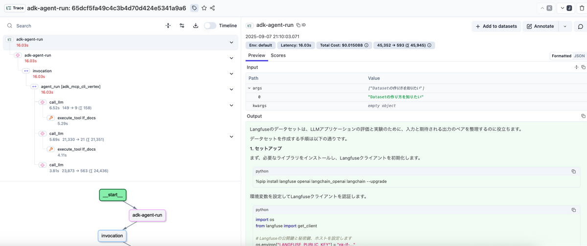
Task: Click Add to datasets button
Action: tap(496, 26)
